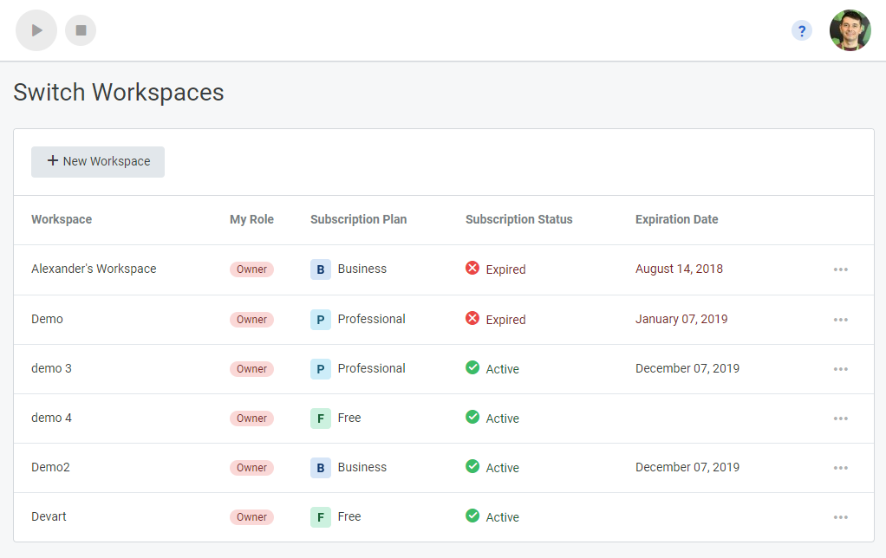Viewport: 886px width, 558px height.
Task: Click the Switch Workspaces page title
Action: (x=119, y=93)
